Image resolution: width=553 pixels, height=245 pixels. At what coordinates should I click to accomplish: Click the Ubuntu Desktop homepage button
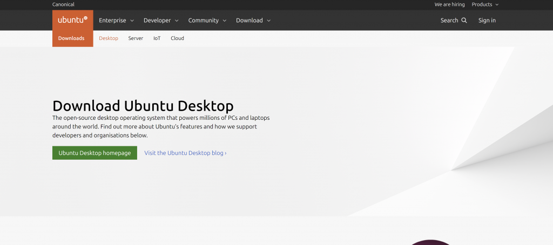point(95,153)
